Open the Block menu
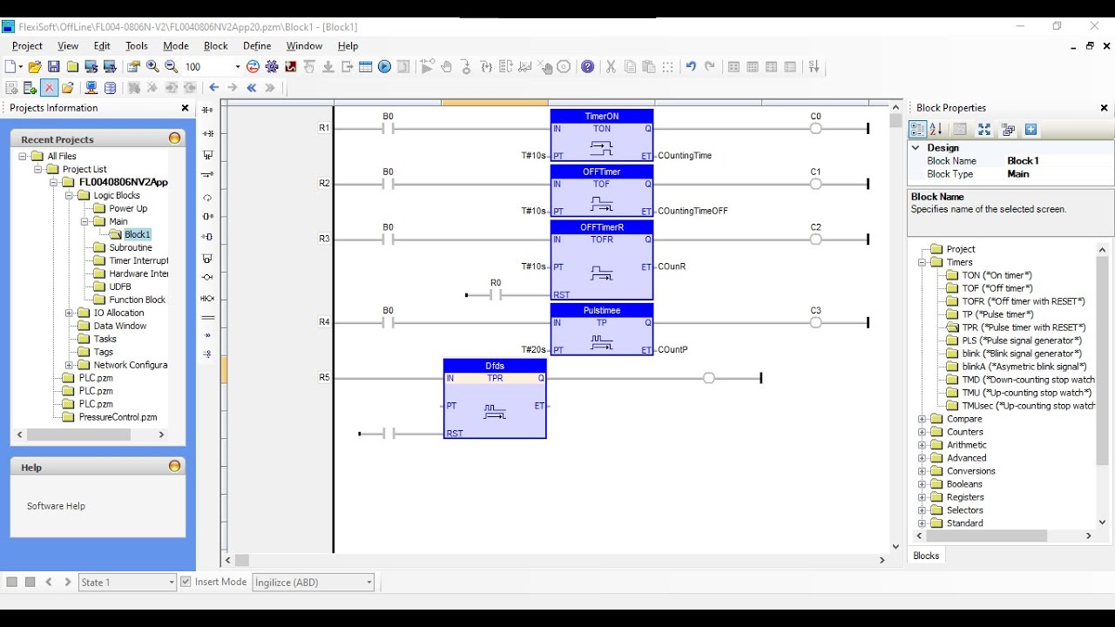 pyautogui.click(x=215, y=46)
